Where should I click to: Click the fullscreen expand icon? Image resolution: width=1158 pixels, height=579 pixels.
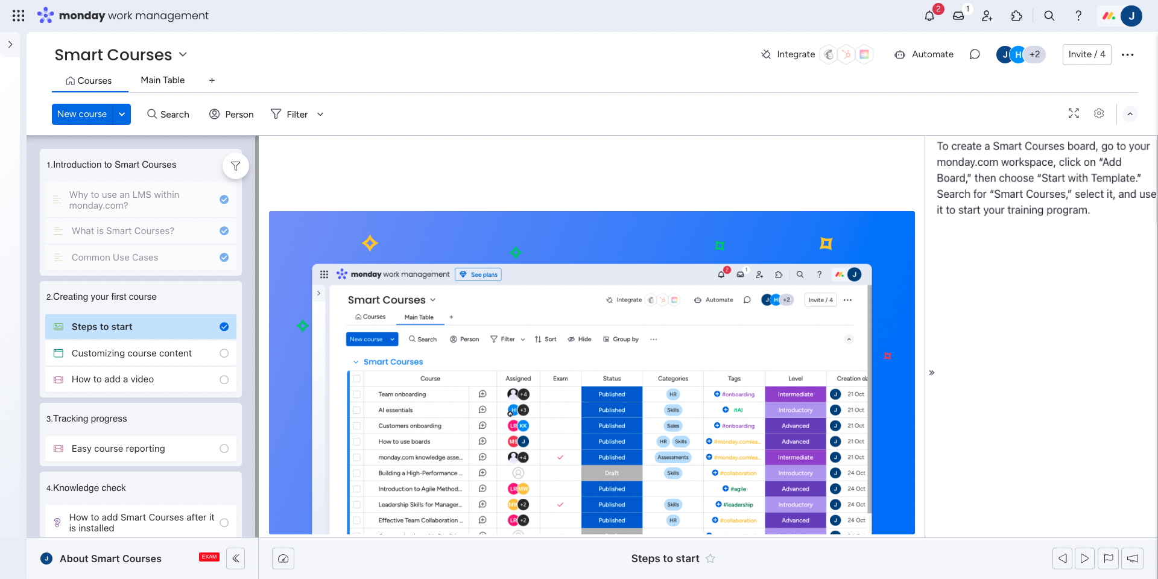[x=1074, y=113]
